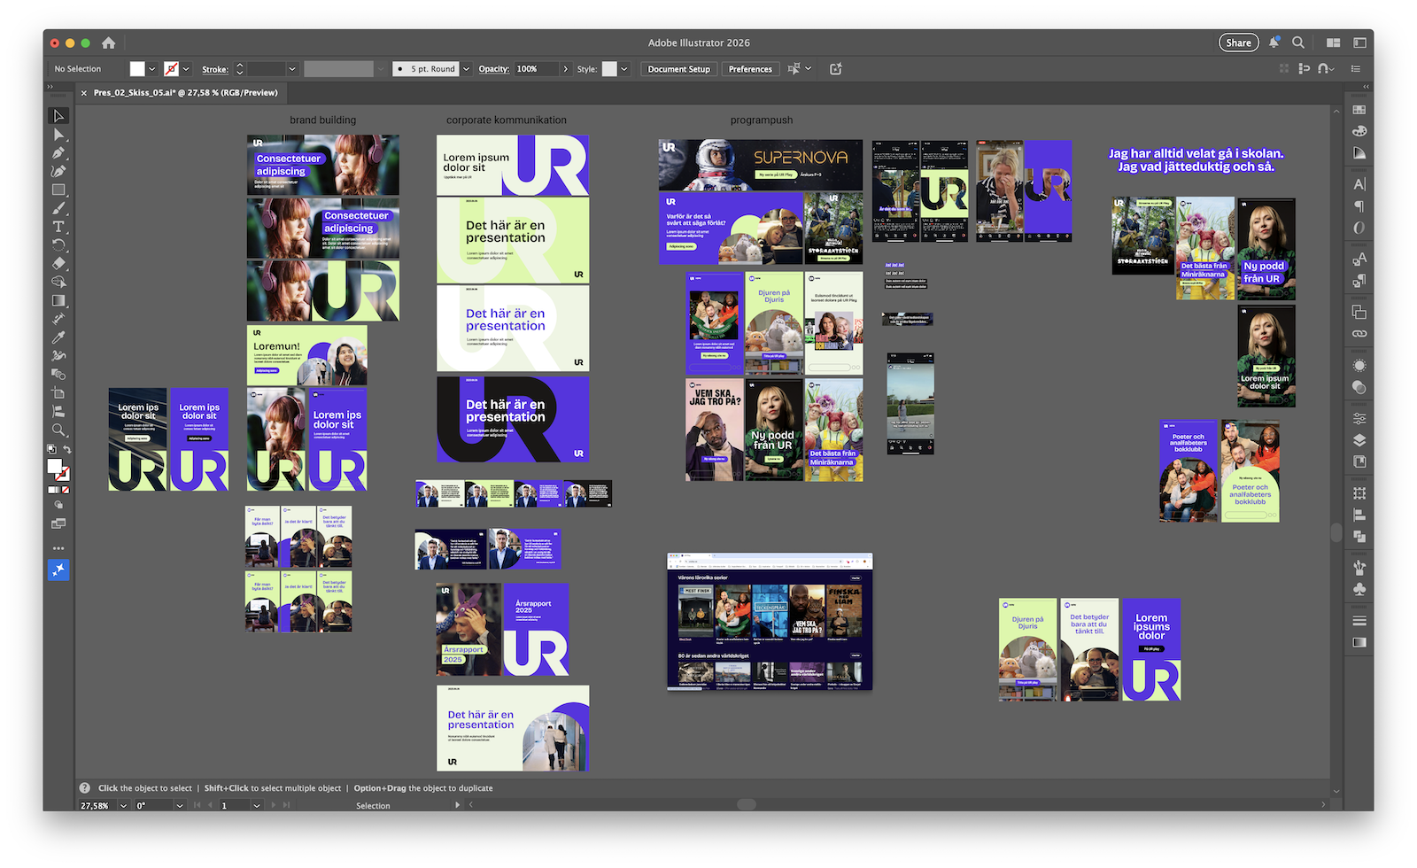Reset to default fill and stroke
The width and height of the screenshot is (1417, 868).
point(50,450)
